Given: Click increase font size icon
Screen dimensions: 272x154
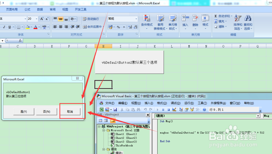Looking at the screenshot, I should (42, 19).
